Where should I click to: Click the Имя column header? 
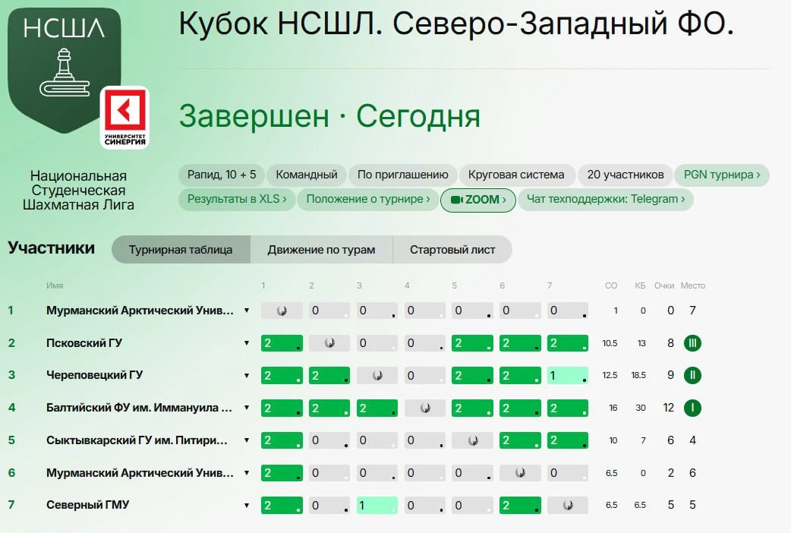(55, 285)
